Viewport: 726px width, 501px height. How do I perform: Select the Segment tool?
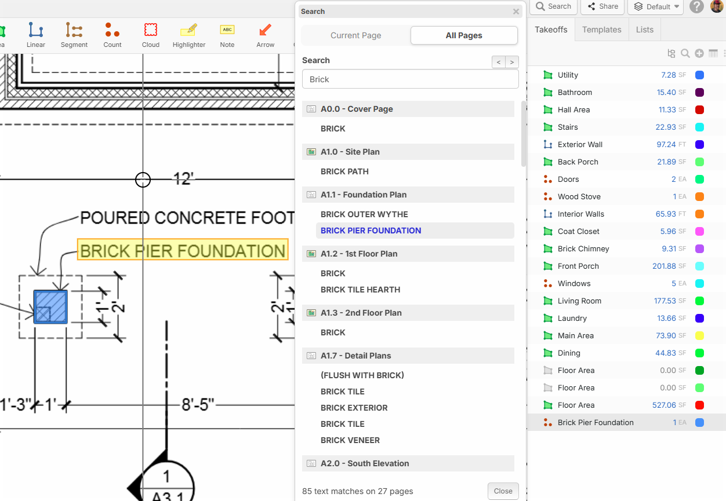(x=74, y=35)
